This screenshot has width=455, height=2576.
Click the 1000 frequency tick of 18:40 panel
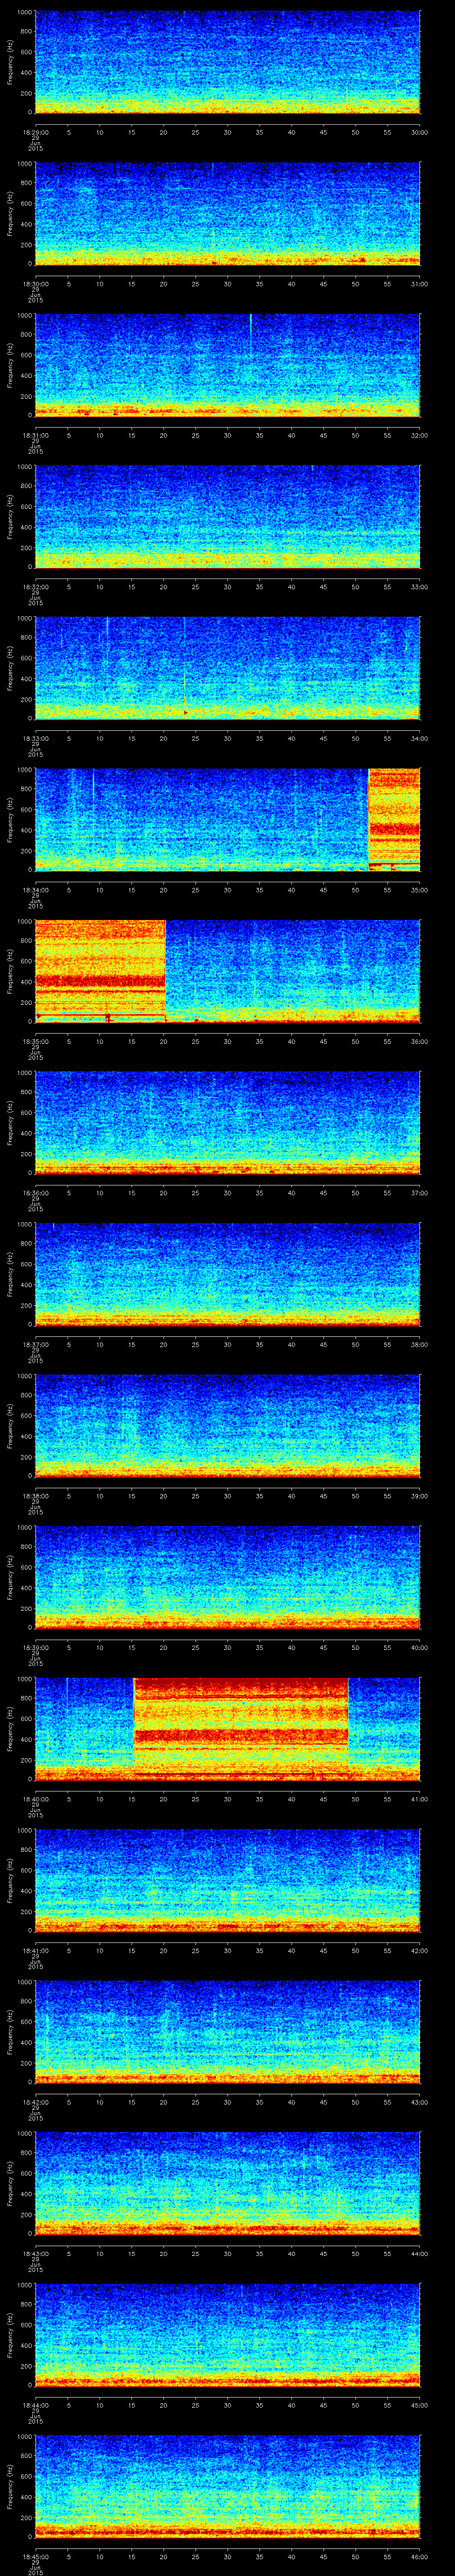[x=24, y=1679]
